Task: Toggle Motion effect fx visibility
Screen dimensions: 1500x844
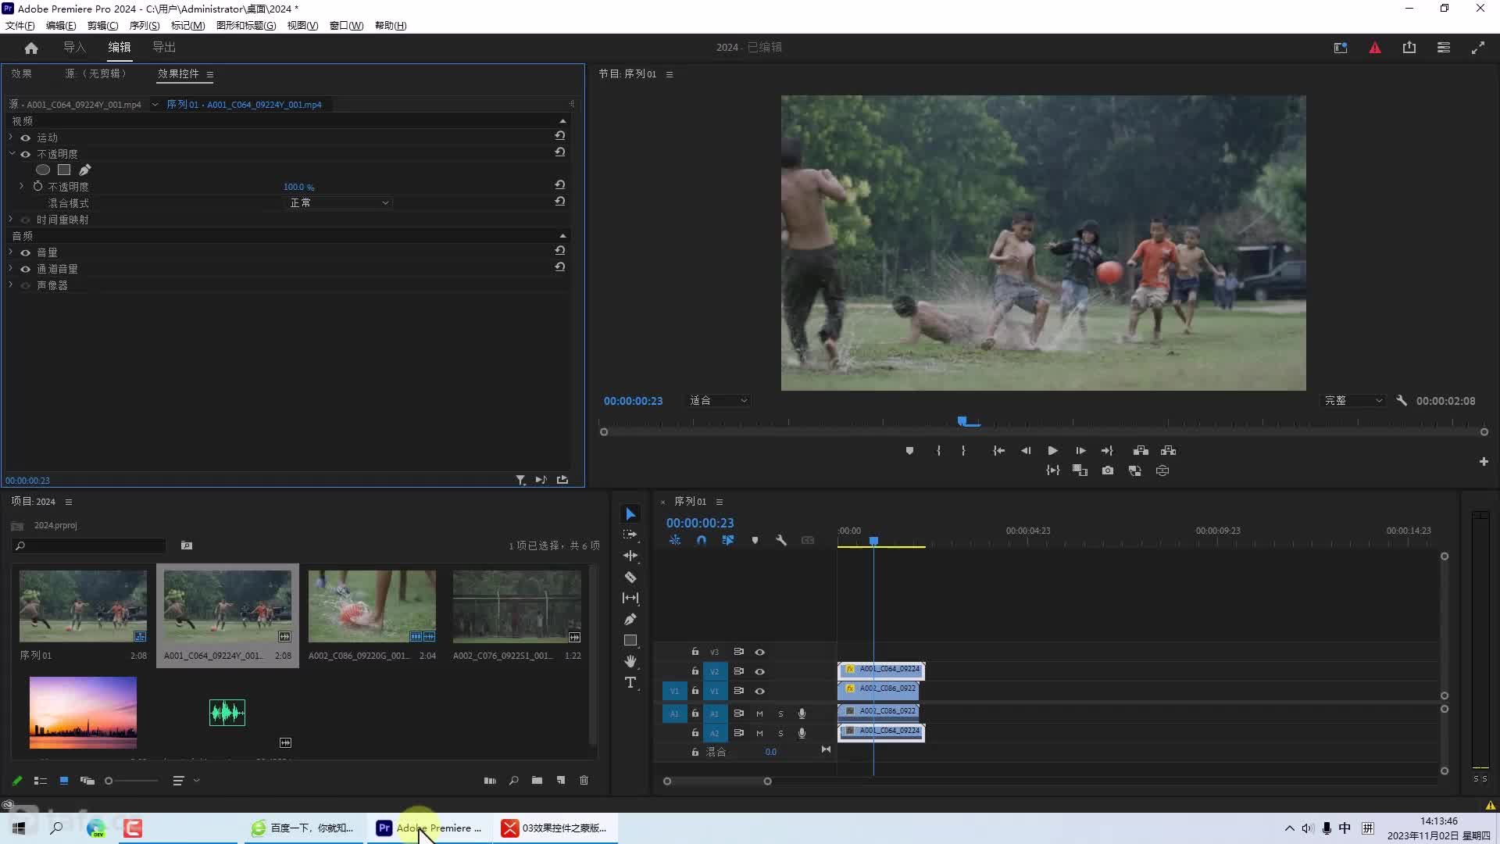Action: [x=25, y=138]
